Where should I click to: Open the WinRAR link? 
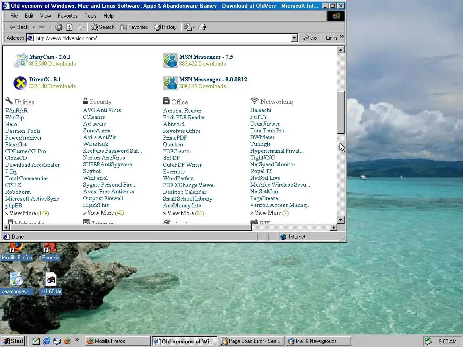(16, 111)
